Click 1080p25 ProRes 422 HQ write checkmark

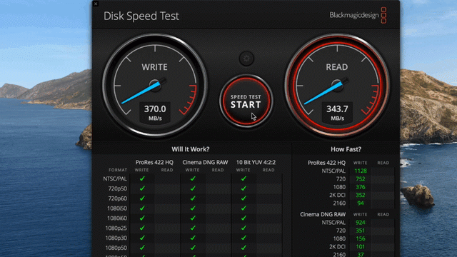click(142, 228)
